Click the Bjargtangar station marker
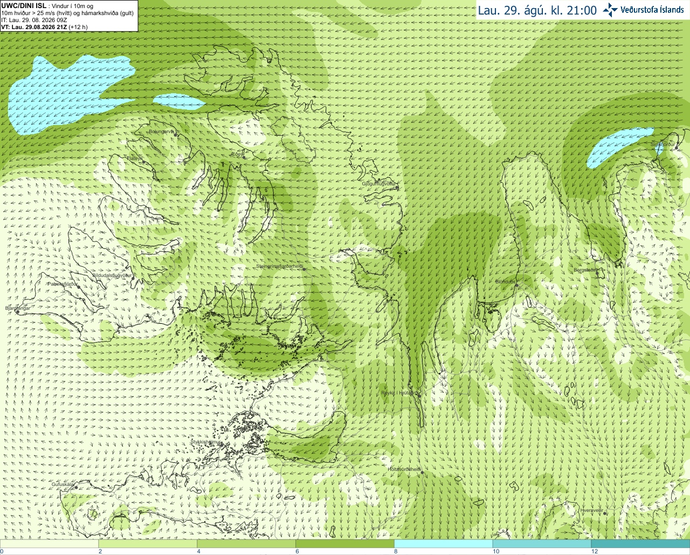Image resolution: width=690 pixels, height=555 pixels. 17,312
